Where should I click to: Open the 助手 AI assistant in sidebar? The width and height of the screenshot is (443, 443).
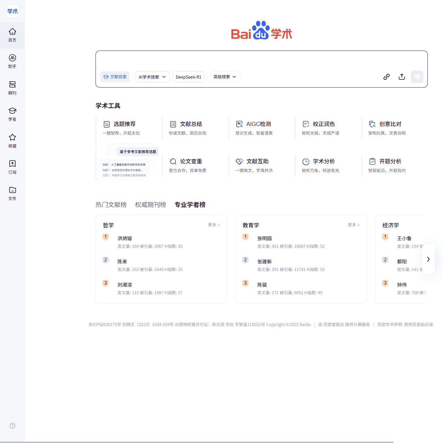tap(12, 61)
